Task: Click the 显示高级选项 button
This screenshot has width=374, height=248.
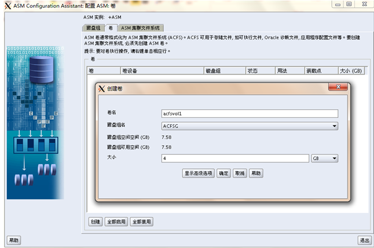Action: point(199,173)
